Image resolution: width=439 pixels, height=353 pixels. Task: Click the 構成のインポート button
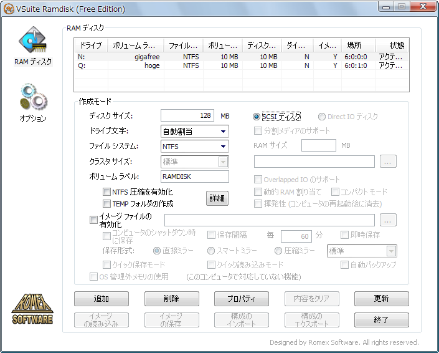click(x=242, y=320)
